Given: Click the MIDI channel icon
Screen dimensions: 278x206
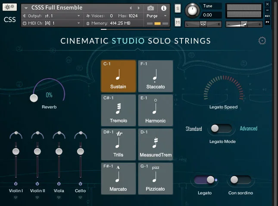Looking at the screenshot, I should 25,23.
